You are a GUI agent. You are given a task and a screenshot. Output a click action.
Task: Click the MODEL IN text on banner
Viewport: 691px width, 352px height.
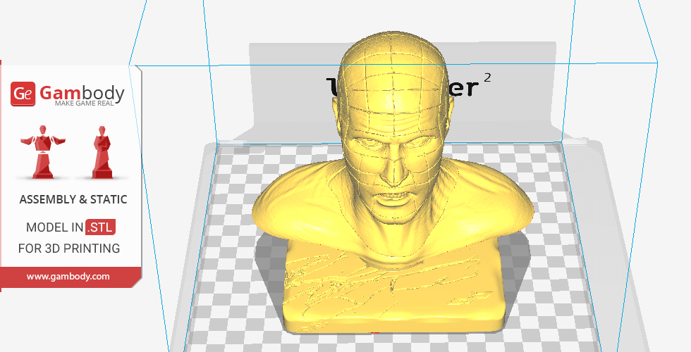pyautogui.click(x=54, y=227)
